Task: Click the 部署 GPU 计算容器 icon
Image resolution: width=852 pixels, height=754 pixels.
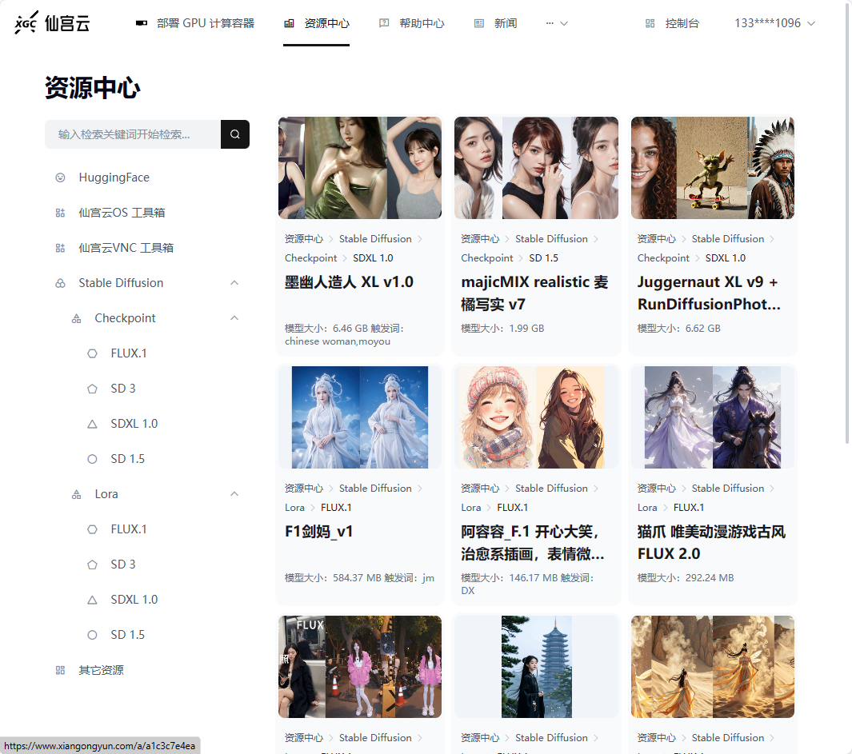Action: point(142,23)
